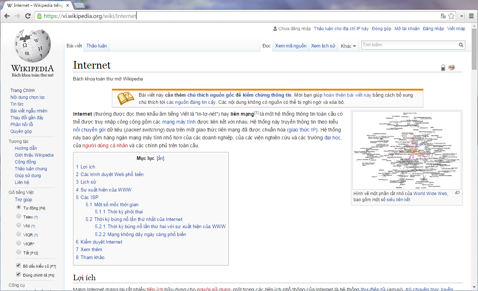Click the Wikipedia globe logo
Viewport: 478px width, 291px height.
tap(32, 45)
